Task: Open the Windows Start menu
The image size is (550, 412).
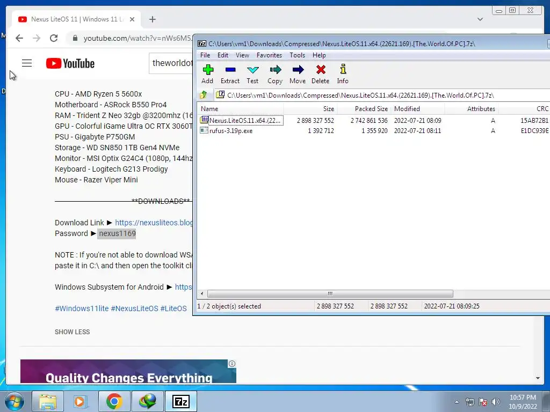Action: tap(14, 401)
